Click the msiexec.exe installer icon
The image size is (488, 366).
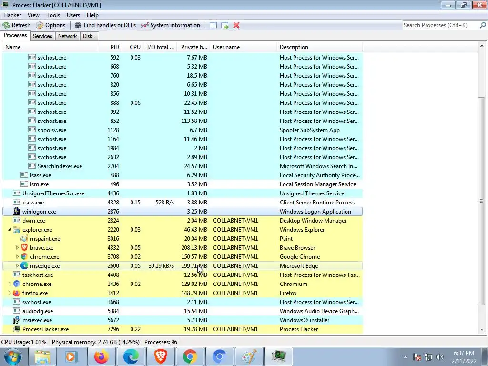(17, 320)
